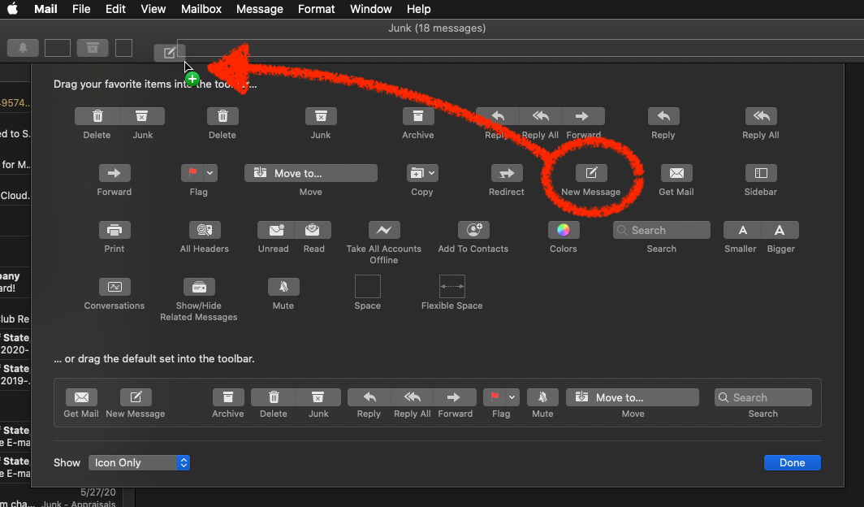This screenshot has height=507, width=864.
Task: Open the Apple menu
Action: pos(13,9)
